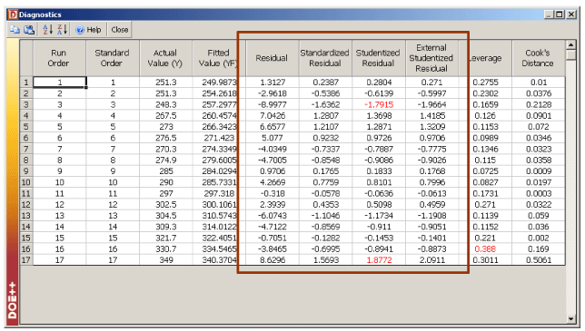Click standardized residual -1.1046
This screenshot has height=331, width=585.
pyautogui.click(x=325, y=216)
